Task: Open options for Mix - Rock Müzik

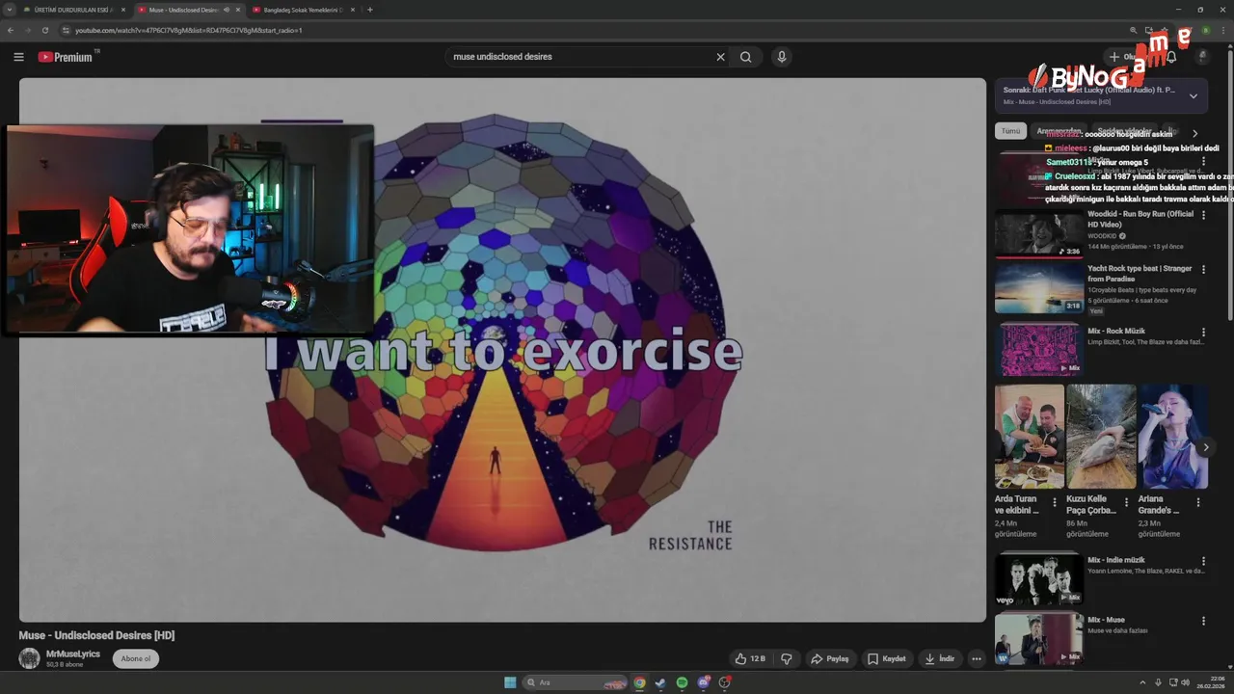Action: point(1203,333)
